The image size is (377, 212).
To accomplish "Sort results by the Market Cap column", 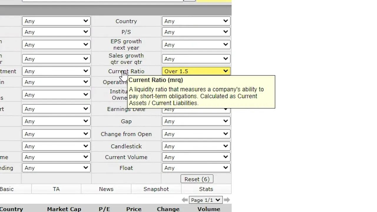I will click(x=64, y=209).
